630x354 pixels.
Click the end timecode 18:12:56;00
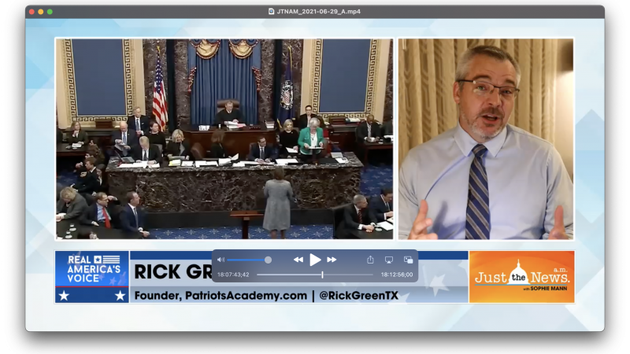[396, 275]
